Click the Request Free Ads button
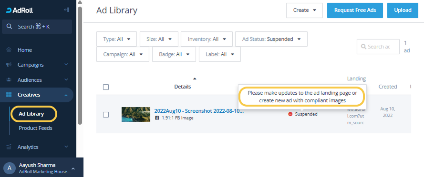This screenshot has height=177, width=424. (x=355, y=10)
